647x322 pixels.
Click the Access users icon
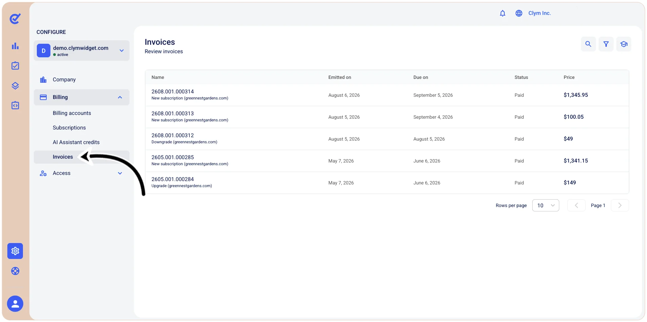click(x=43, y=173)
